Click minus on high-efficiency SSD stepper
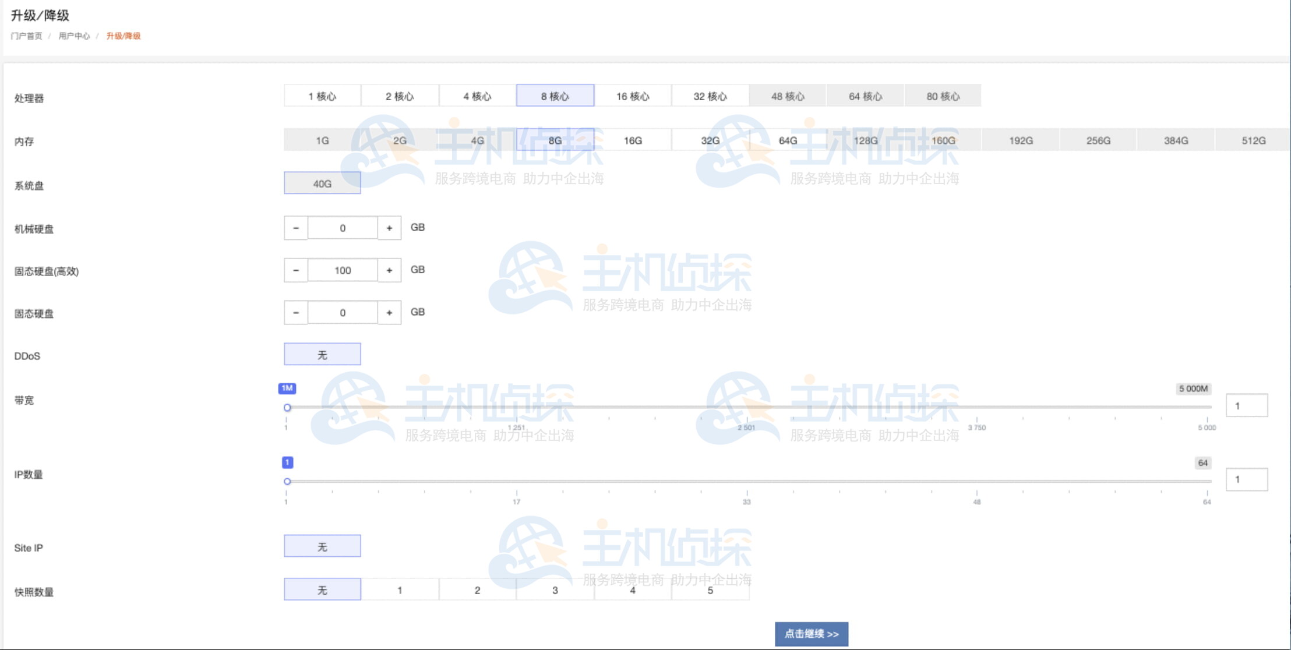1291x650 pixels. (x=296, y=270)
